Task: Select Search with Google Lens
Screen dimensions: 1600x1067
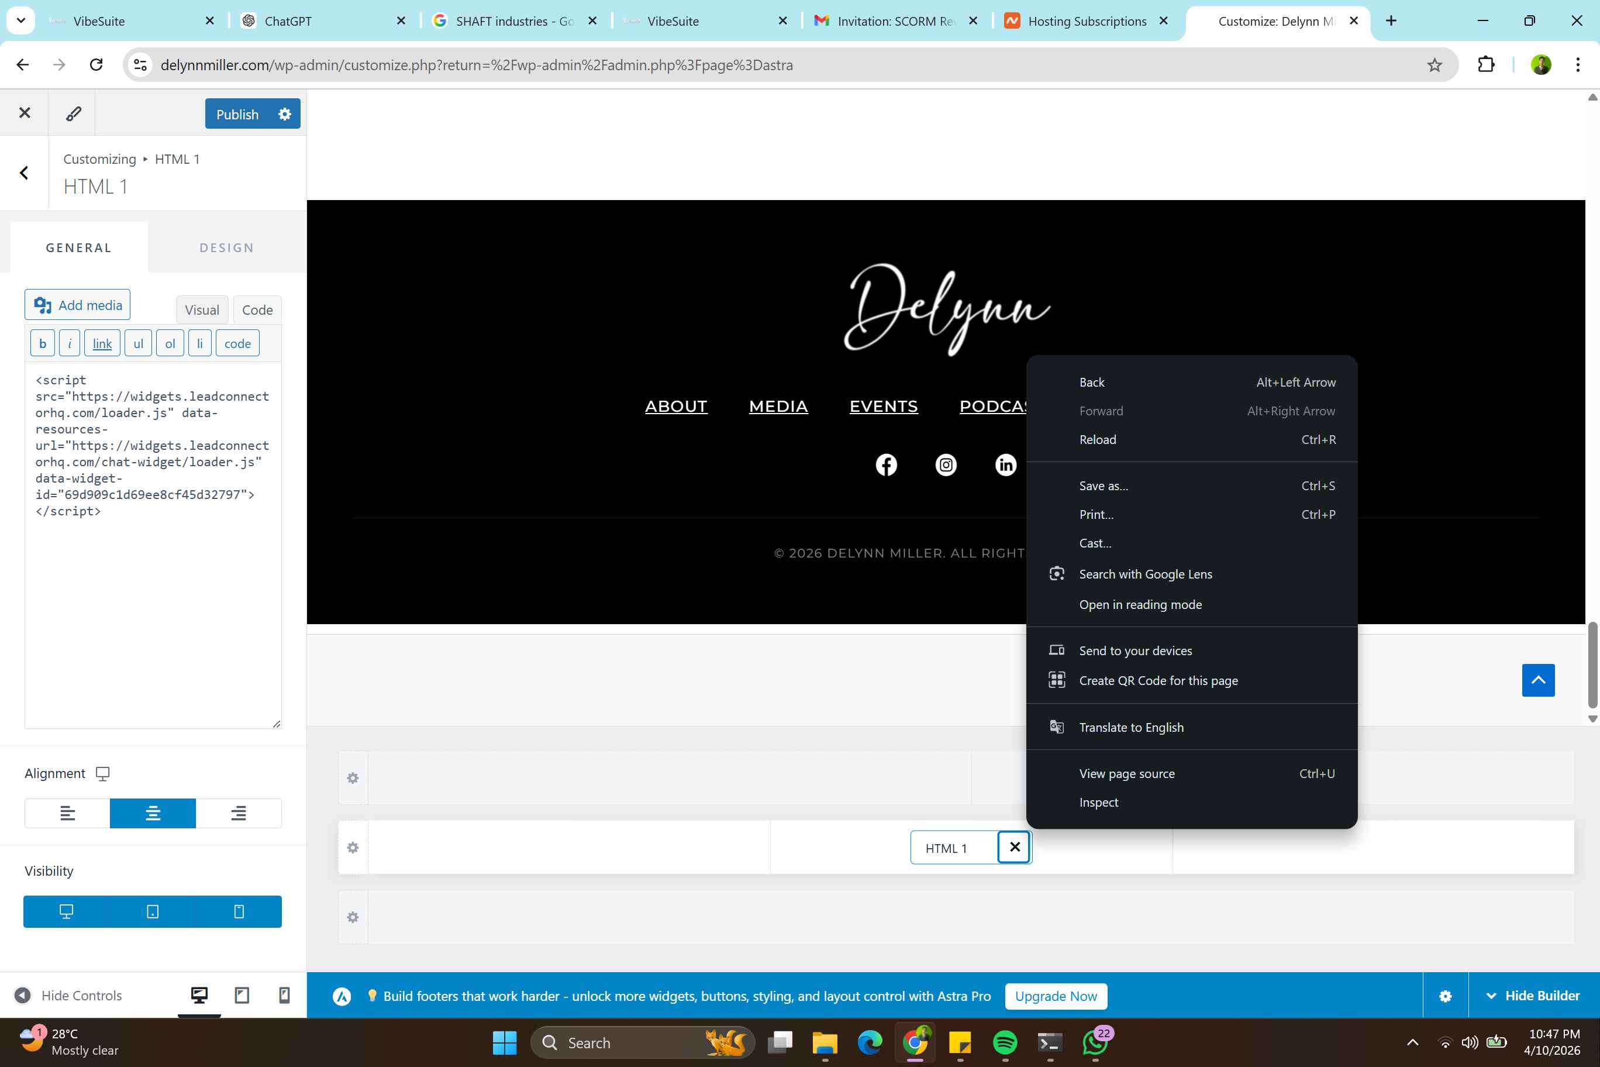Action: pos(1192,574)
